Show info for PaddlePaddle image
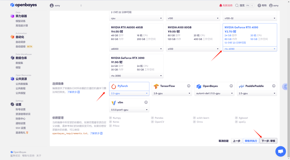The width and height of the screenshot is (290, 160). [x=274, y=86]
